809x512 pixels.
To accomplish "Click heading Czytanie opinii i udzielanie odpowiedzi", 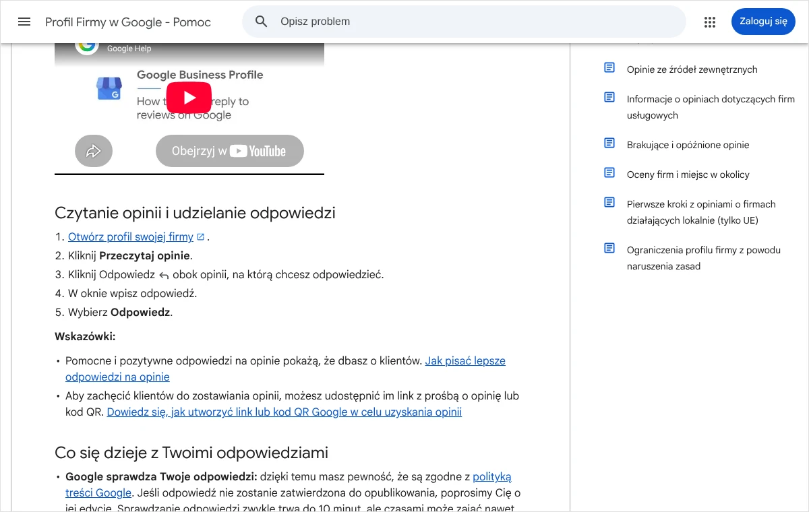I will (195, 213).
